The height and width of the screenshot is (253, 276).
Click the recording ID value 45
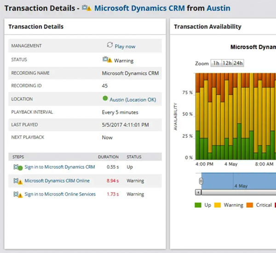pos(105,86)
